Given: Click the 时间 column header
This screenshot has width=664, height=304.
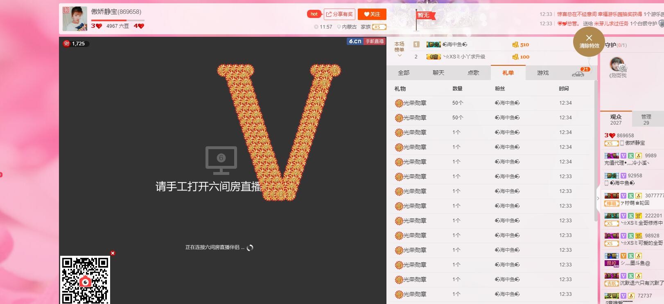Looking at the screenshot, I should pos(564,89).
